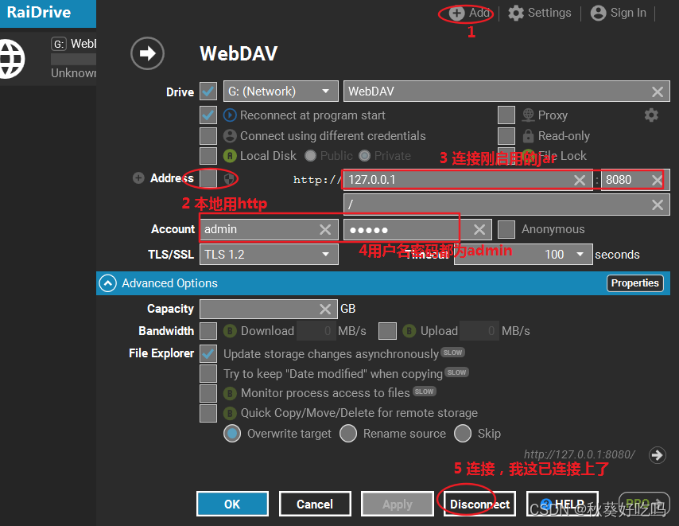Viewport: 679px width, 526px height.
Task: Click the Monitor process badge icon
Action: [x=230, y=393]
